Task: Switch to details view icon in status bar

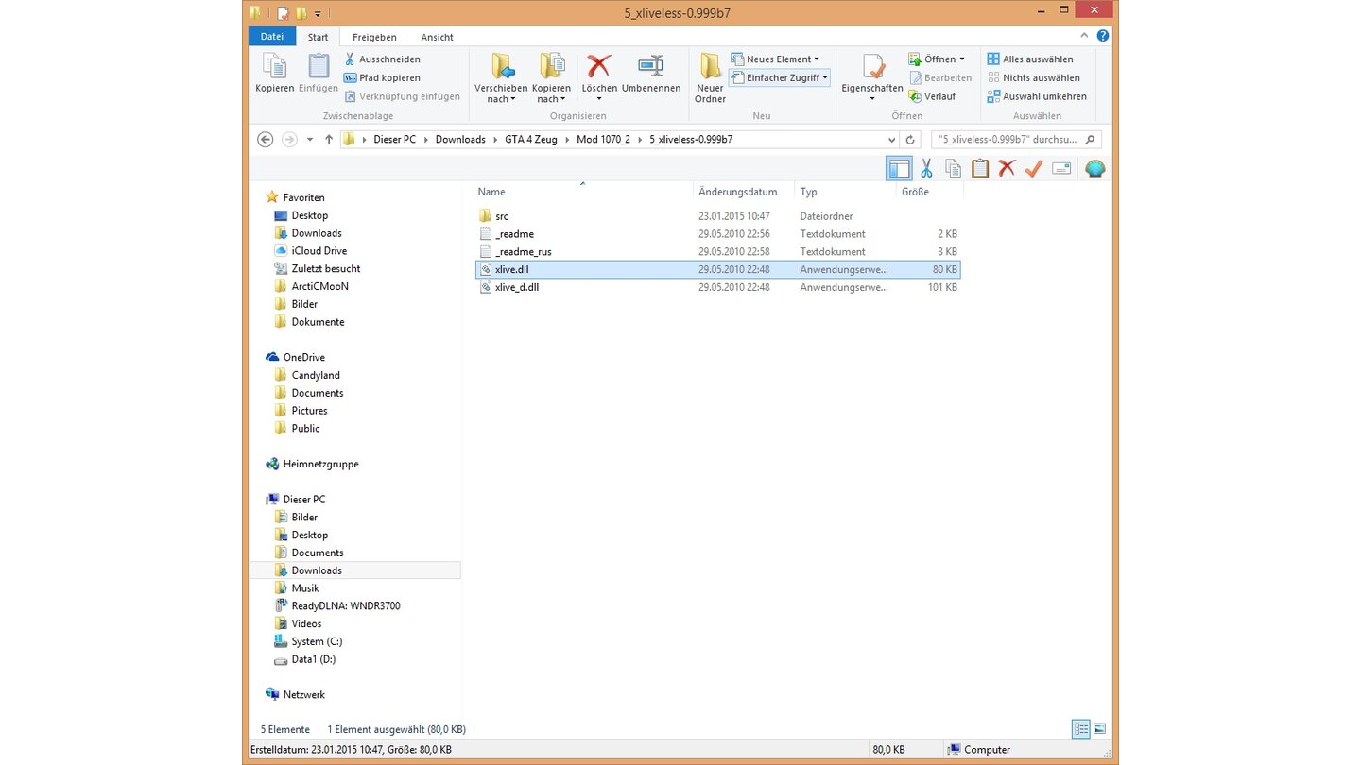Action: coord(1080,729)
